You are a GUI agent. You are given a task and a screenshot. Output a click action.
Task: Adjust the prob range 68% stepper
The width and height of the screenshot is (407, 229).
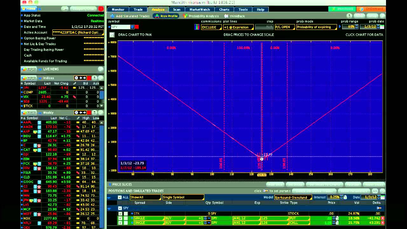pyautogui.click(x=356, y=27)
